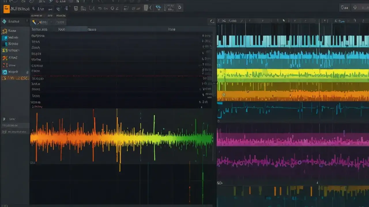Click the globe icon on the toolbar right
Viewport: 369px width, 207px height.
(158, 8)
